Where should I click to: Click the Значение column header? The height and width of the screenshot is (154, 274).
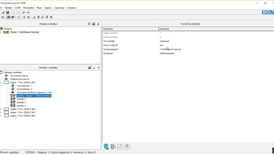[216, 29]
